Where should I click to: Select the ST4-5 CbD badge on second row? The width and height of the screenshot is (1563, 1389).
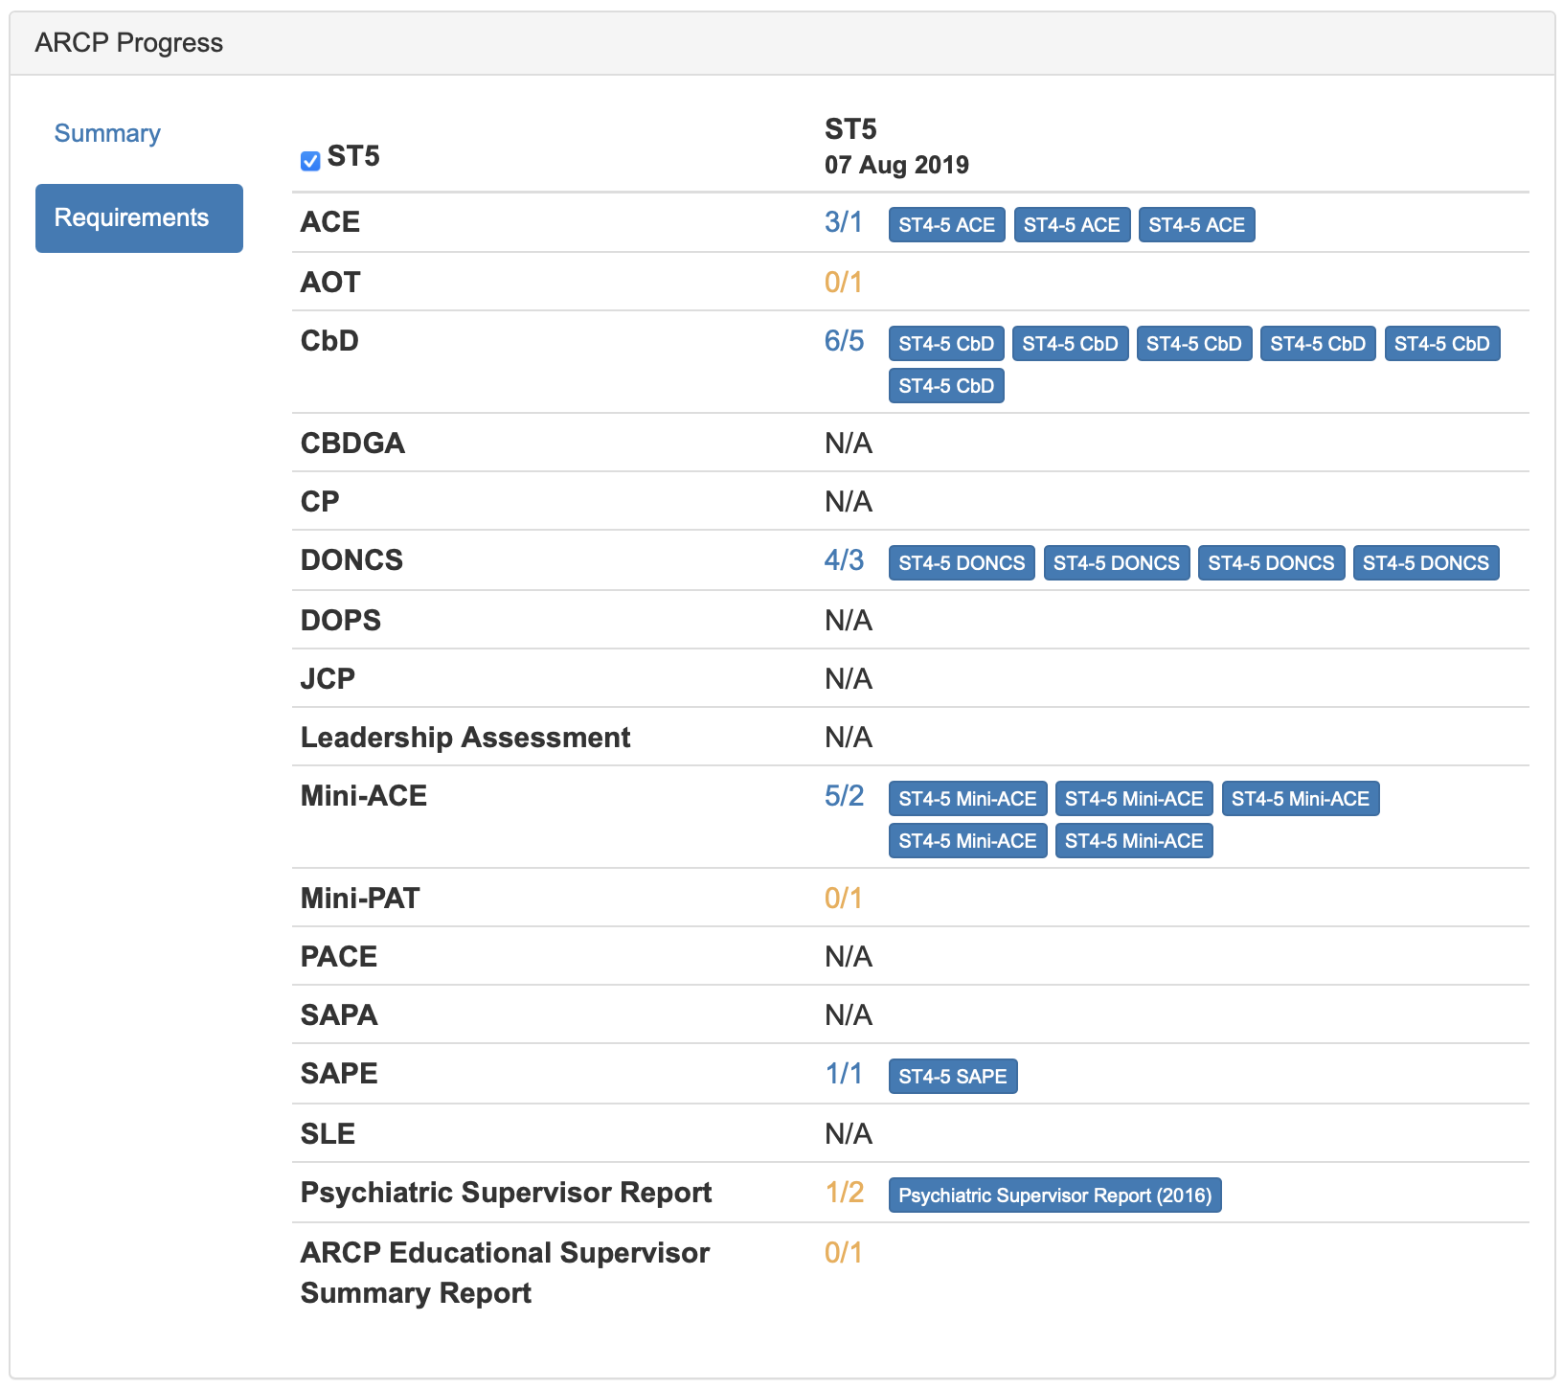tap(946, 386)
